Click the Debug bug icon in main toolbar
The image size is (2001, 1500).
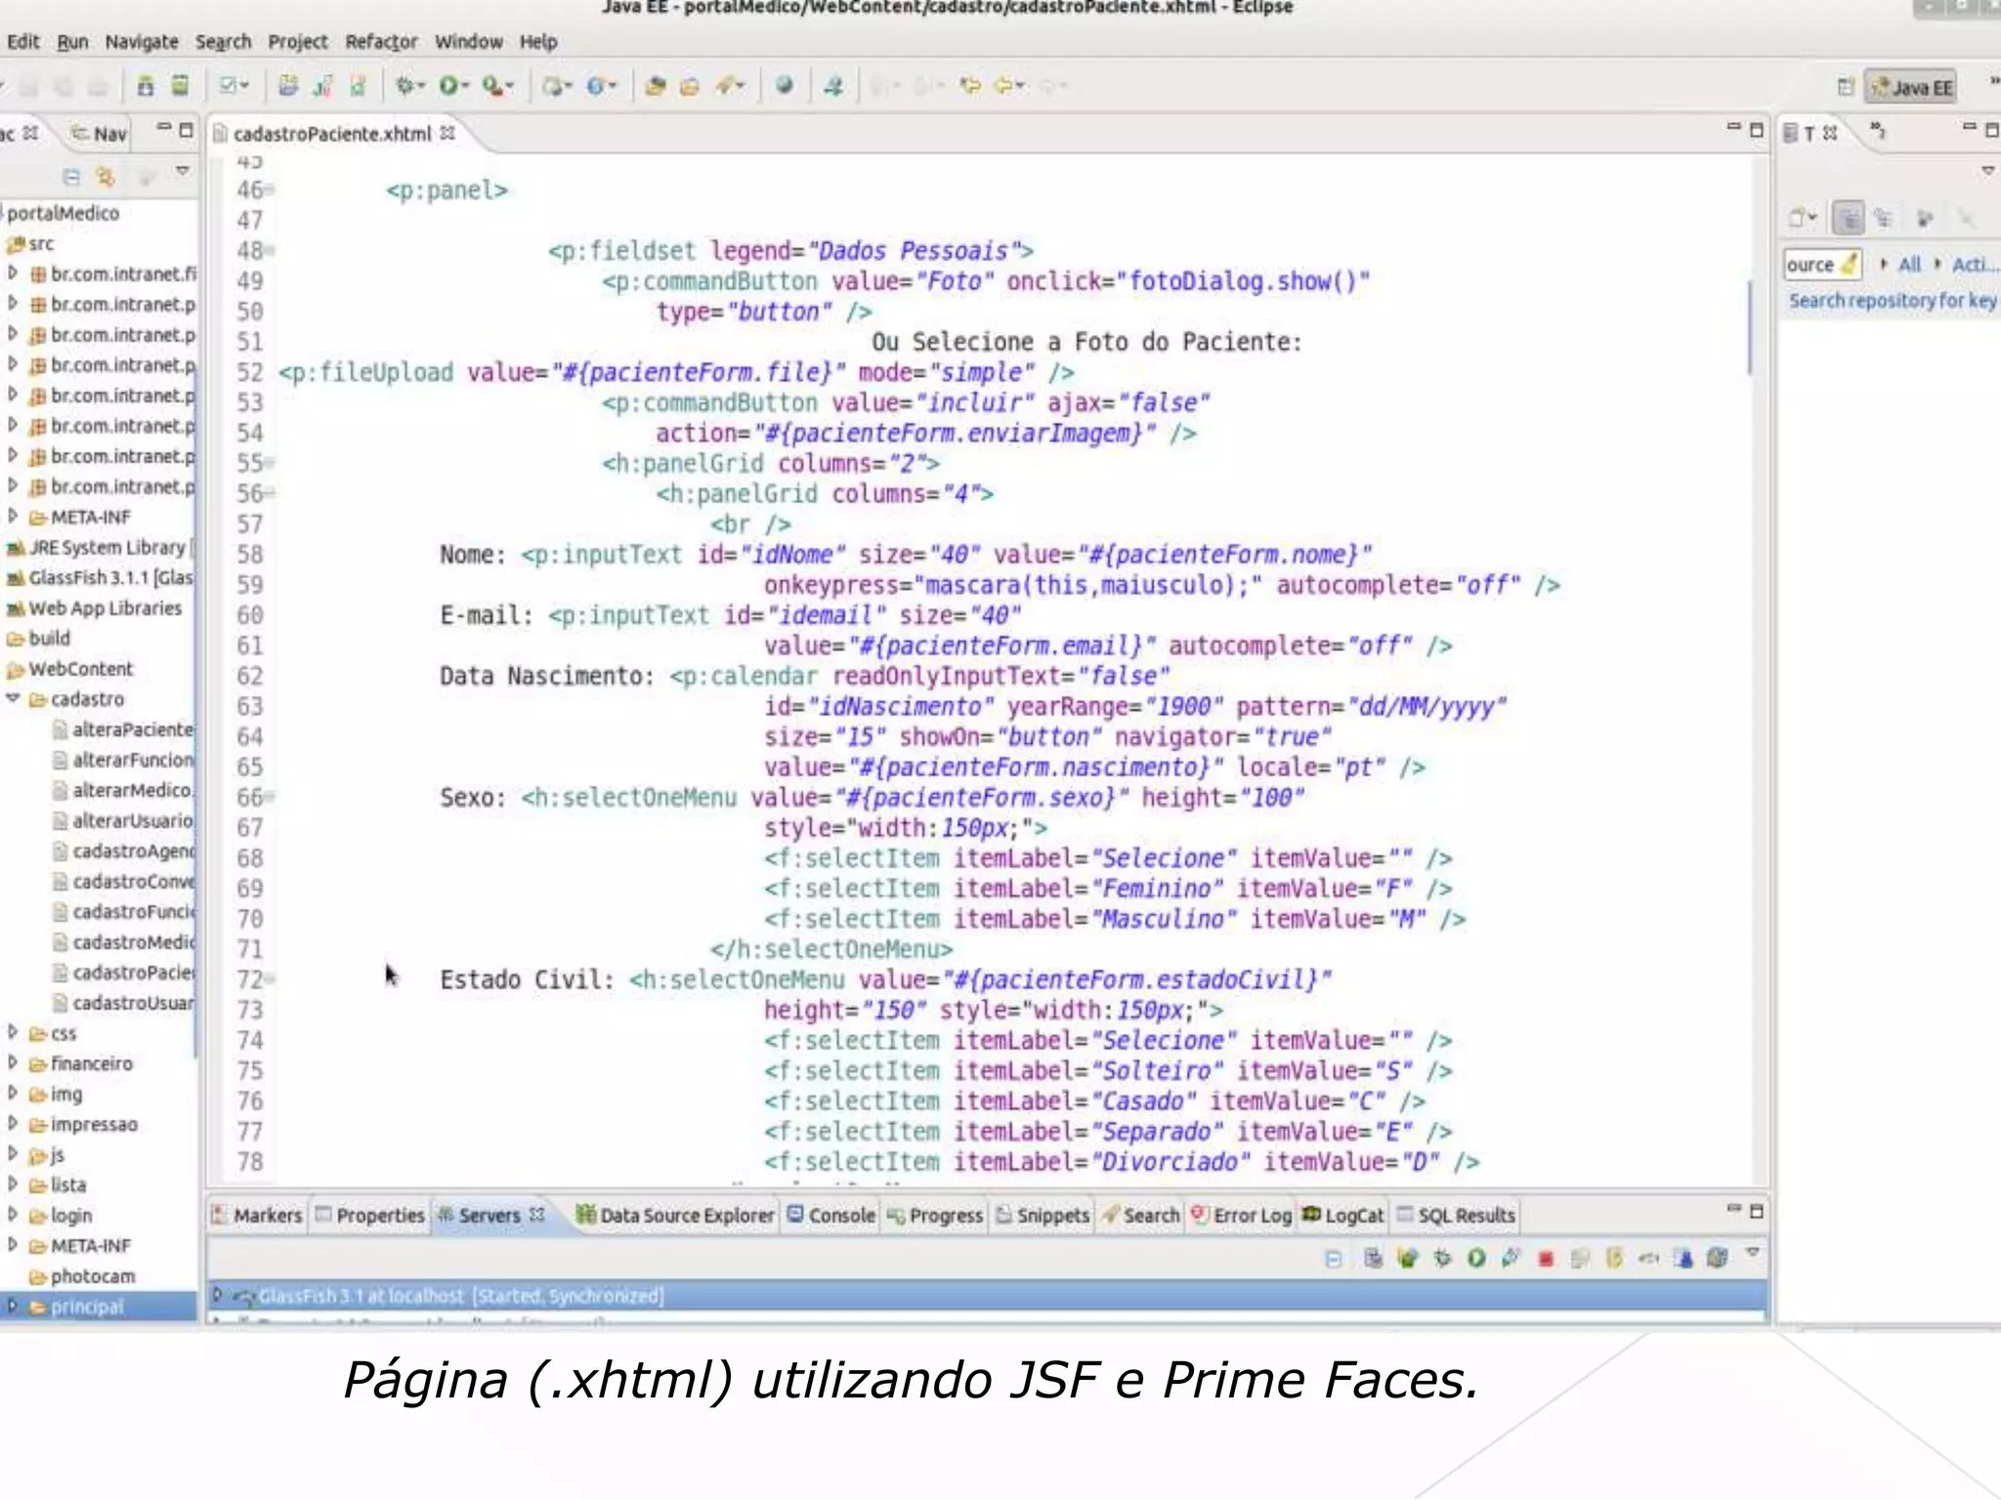click(404, 86)
